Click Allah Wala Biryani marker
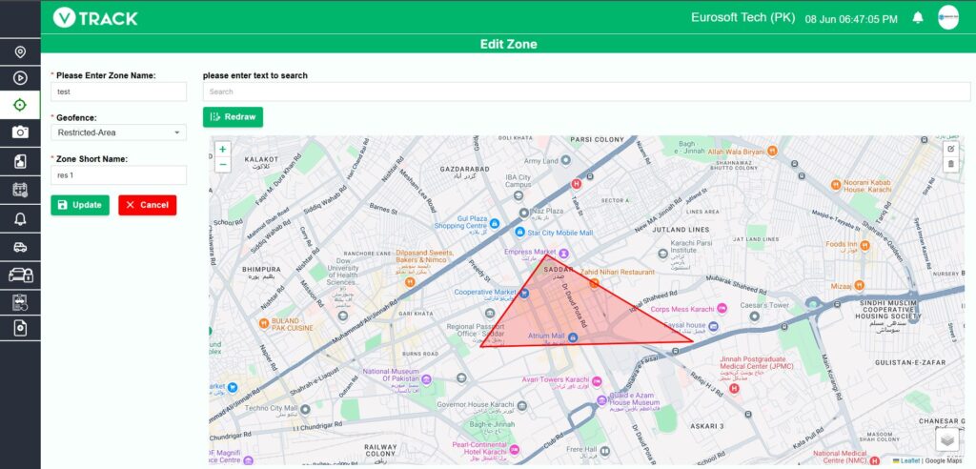This screenshot has width=976, height=469. tap(772, 150)
